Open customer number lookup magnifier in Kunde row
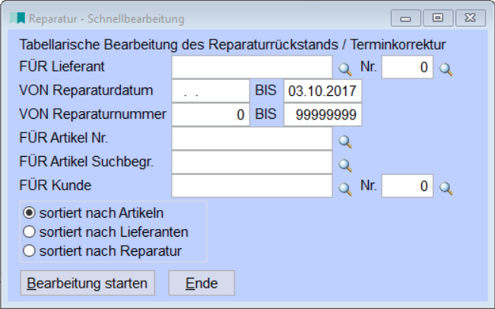 click(x=446, y=188)
